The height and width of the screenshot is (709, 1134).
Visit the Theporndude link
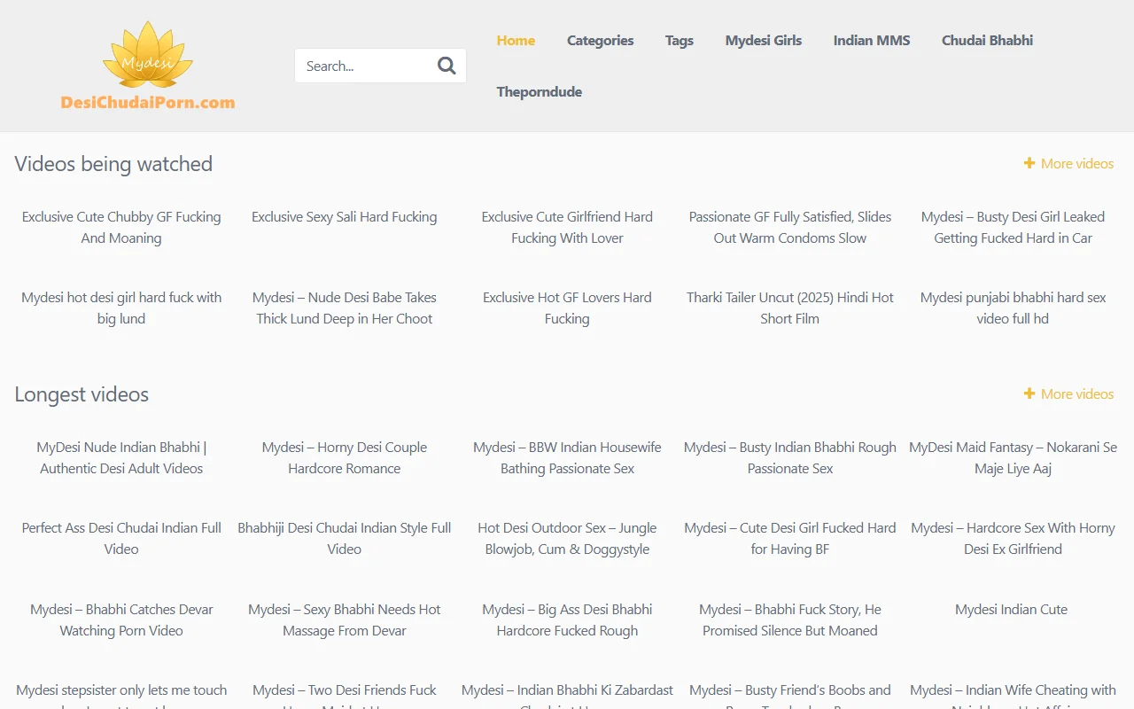[539, 91]
